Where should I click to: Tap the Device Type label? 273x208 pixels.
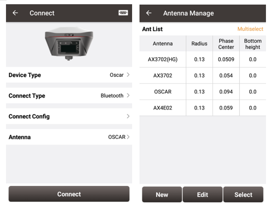(25, 75)
